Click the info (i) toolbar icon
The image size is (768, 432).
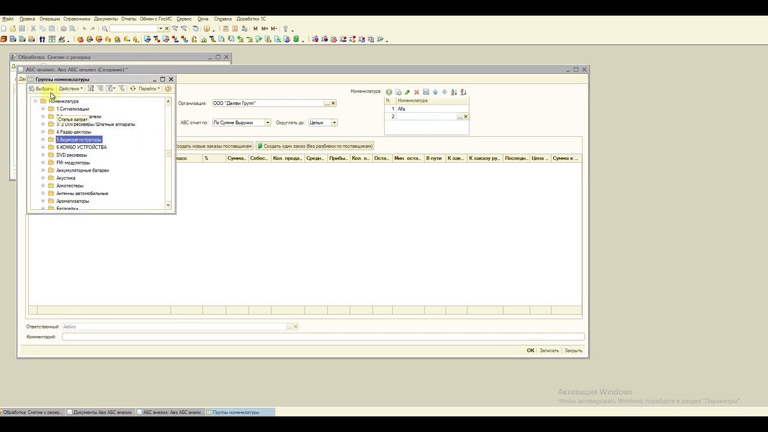point(206,28)
